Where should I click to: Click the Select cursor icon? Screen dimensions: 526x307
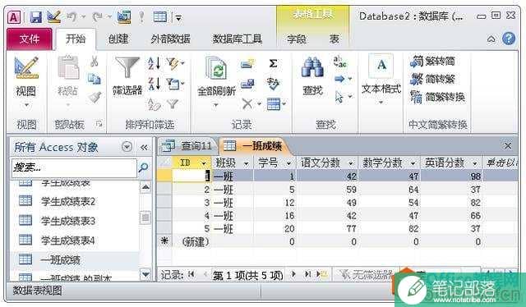point(339,97)
